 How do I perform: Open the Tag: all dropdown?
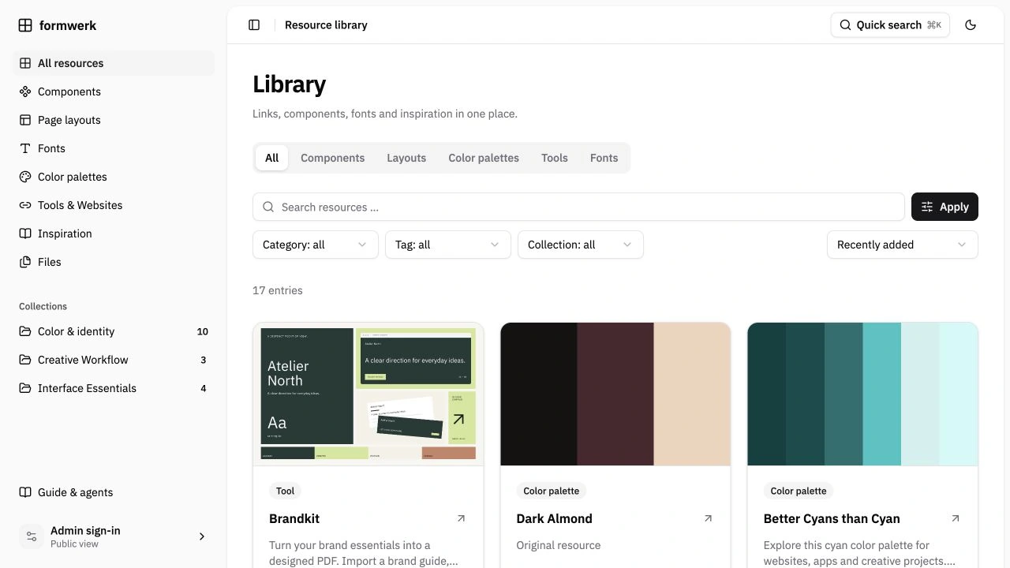tap(448, 245)
